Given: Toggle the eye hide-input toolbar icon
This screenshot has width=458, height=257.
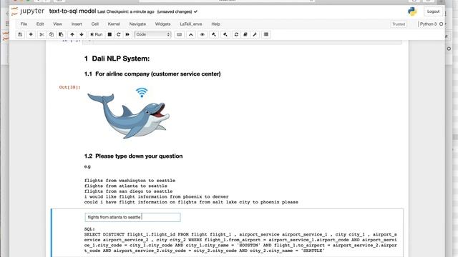Looking at the screenshot, I should [x=202, y=34].
